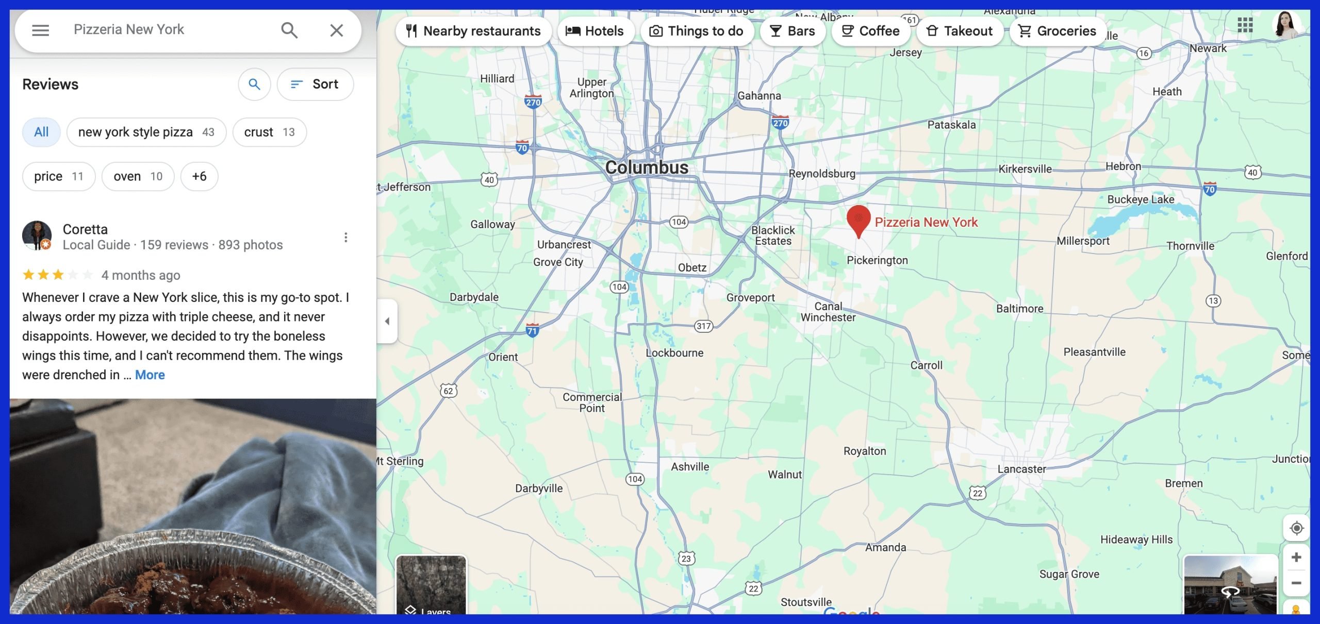Screen dimensions: 1320x624
Task: Select the All reviews filter chip
Action: [x=41, y=132]
